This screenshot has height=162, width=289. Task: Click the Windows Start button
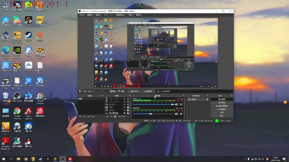(4, 159)
